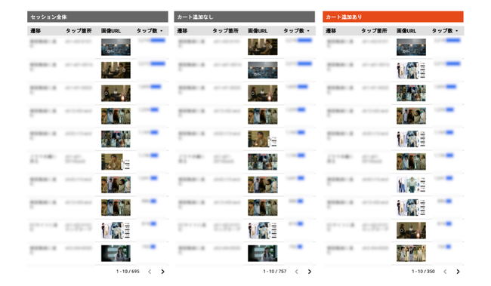
Task: Sort セッション全体 table by タップ数 arrow
Action: pos(162,31)
